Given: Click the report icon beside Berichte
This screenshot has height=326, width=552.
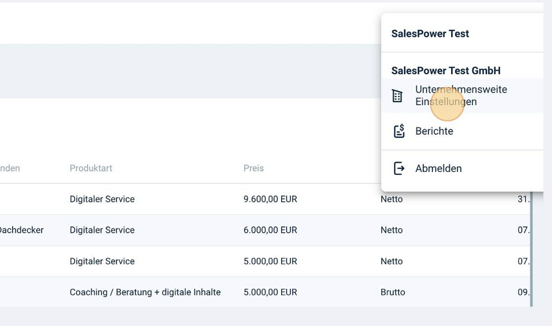Looking at the screenshot, I should tap(398, 131).
